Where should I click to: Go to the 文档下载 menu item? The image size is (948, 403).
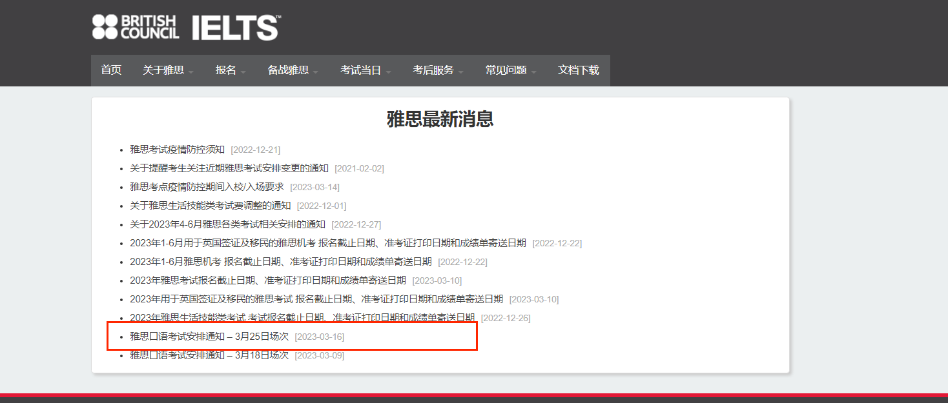pos(579,70)
